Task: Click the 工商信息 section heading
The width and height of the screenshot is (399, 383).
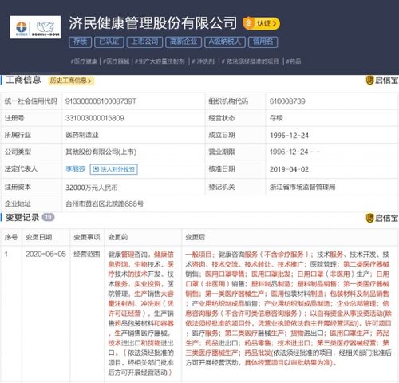Action: tap(23, 80)
